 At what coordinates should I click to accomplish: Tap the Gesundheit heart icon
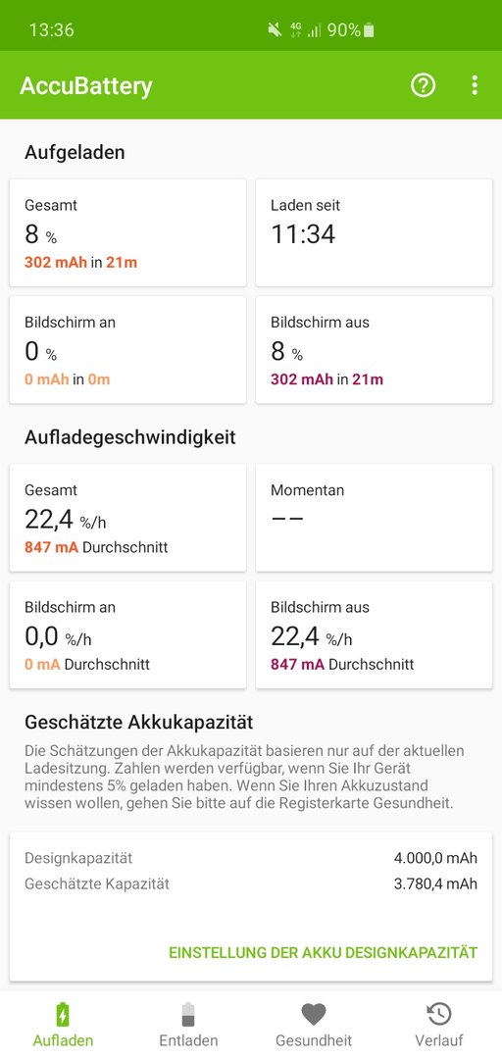314,1014
